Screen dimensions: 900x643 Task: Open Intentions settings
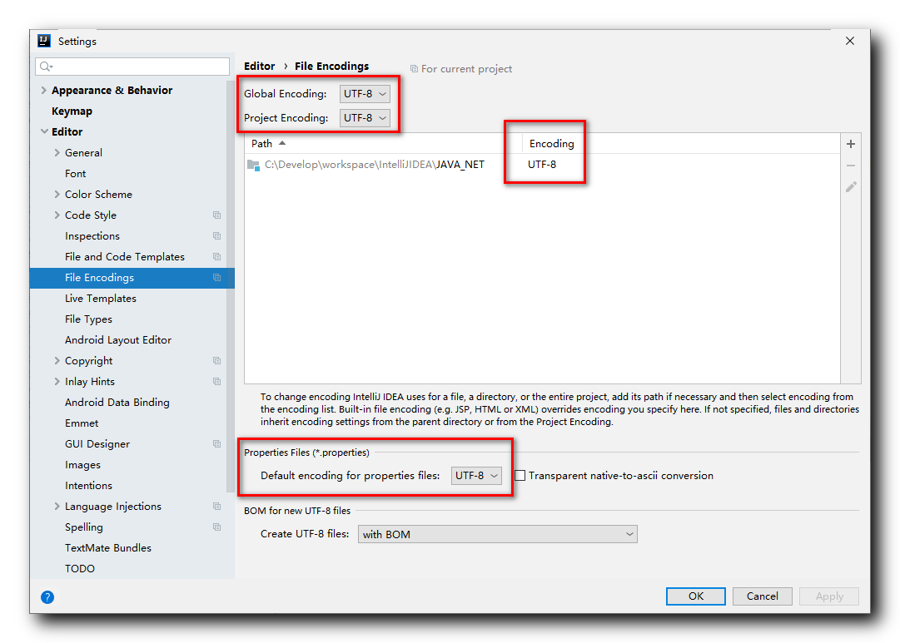(88, 486)
